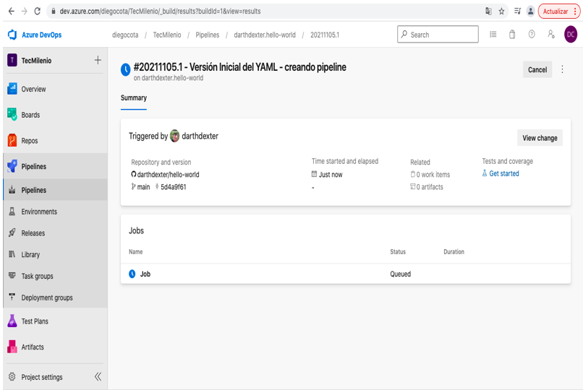Open the DC account avatar
The height and width of the screenshot is (390, 583).
pos(571,35)
